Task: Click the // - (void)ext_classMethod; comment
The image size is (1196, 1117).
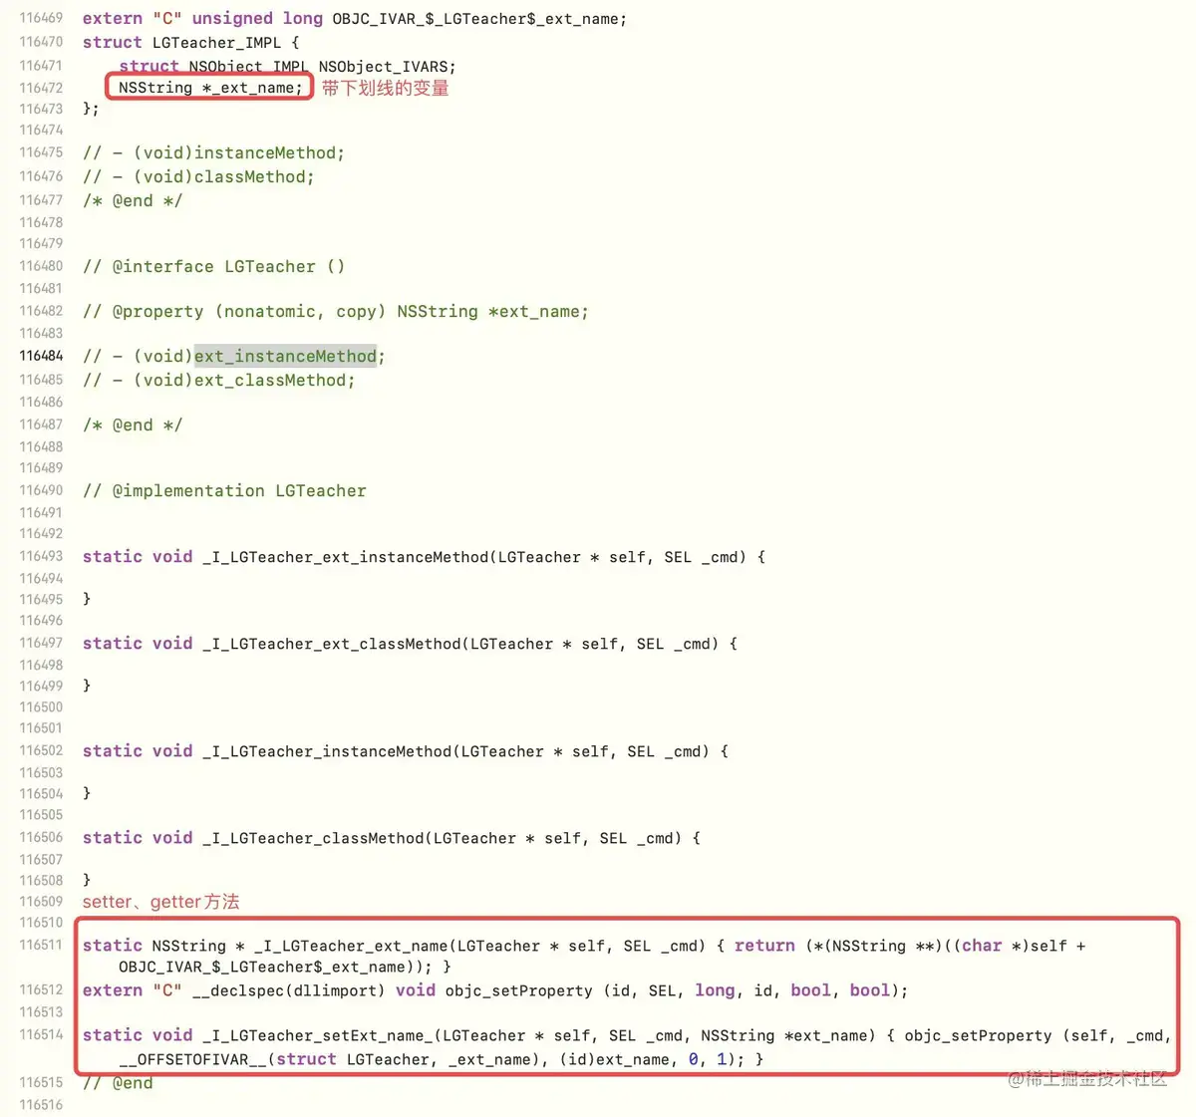Action: coord(218,381)
